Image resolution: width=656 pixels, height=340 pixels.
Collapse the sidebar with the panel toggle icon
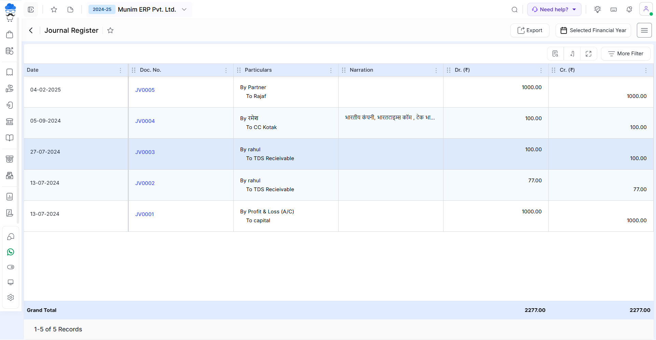tap(31, 10)
